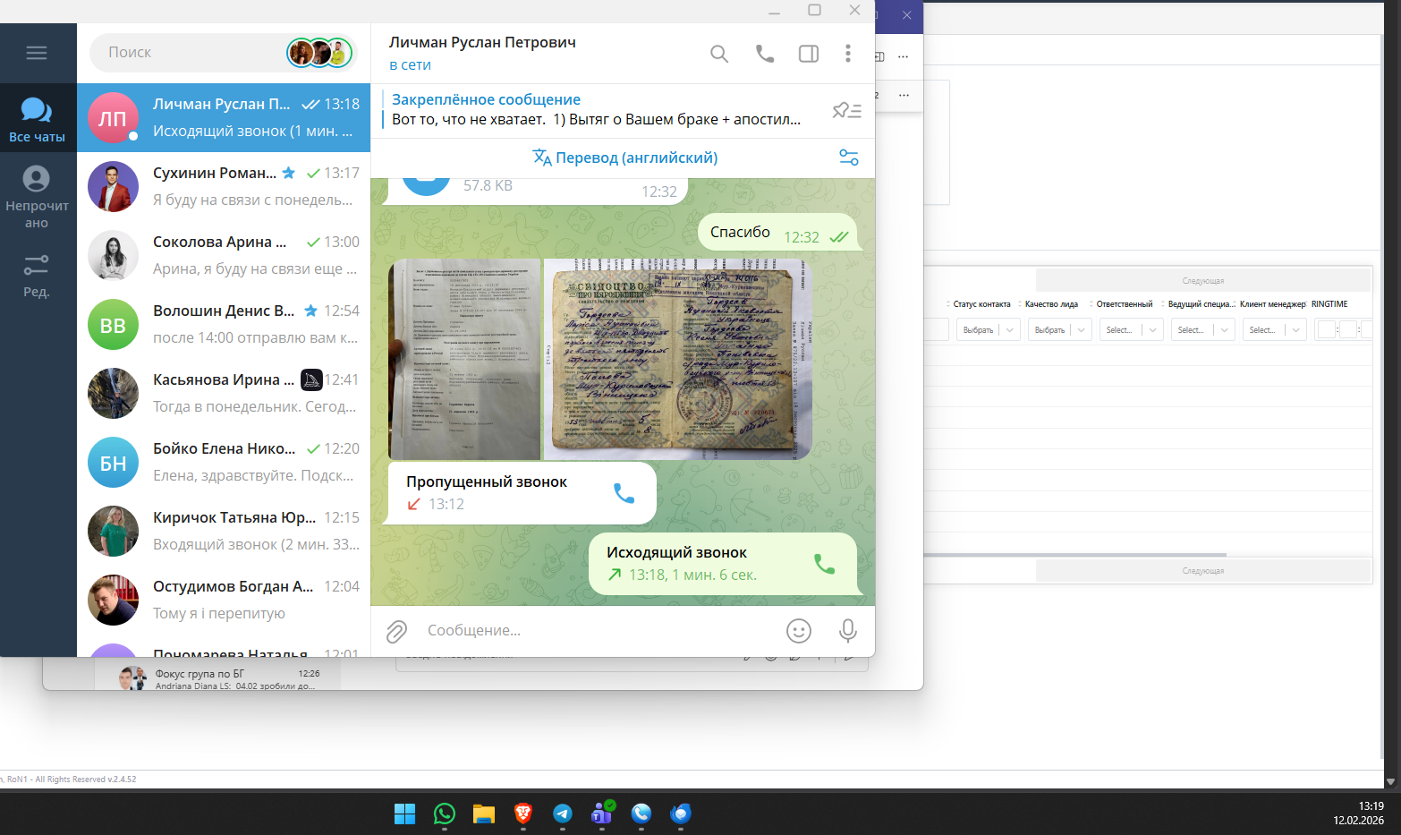Open the Волошин Денис chat
1401x835 pixels.
224,324
